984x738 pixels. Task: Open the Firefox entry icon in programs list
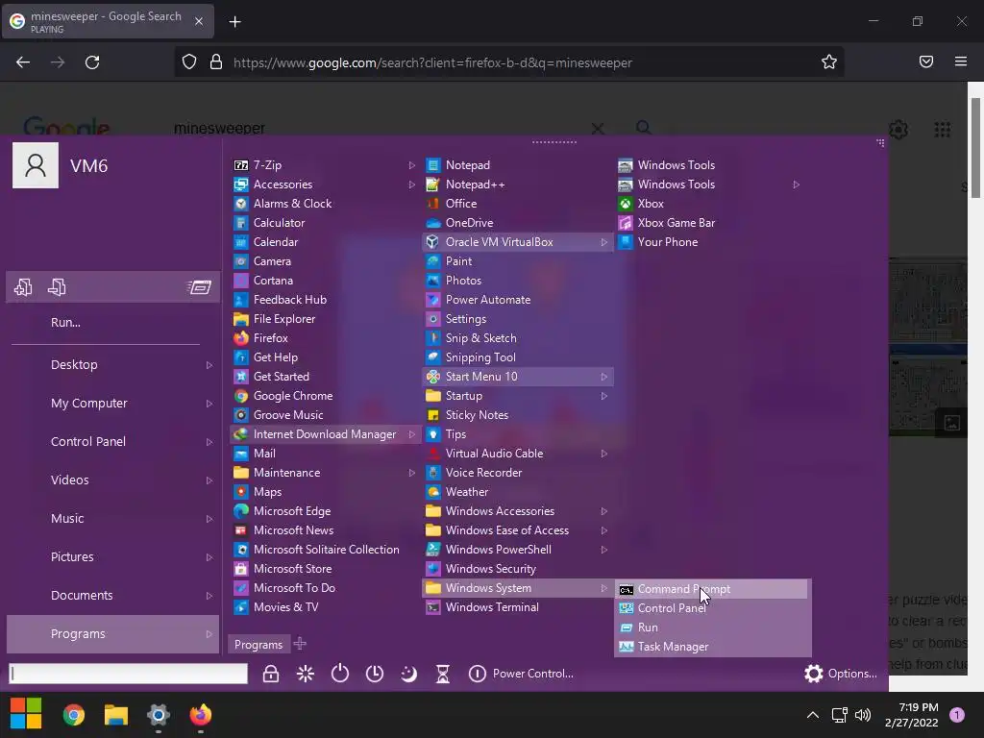coord(241,338)
